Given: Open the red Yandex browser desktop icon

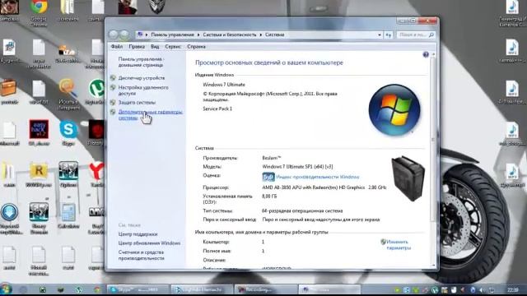Looking at the screenshot, I should [x=96, y=174].
